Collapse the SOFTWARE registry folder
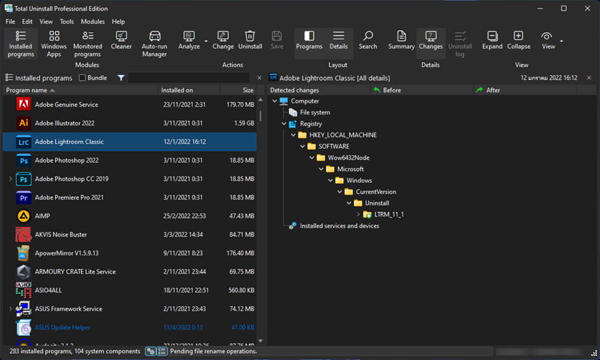The width and height of the screenshot is (600, 360). 302,147
